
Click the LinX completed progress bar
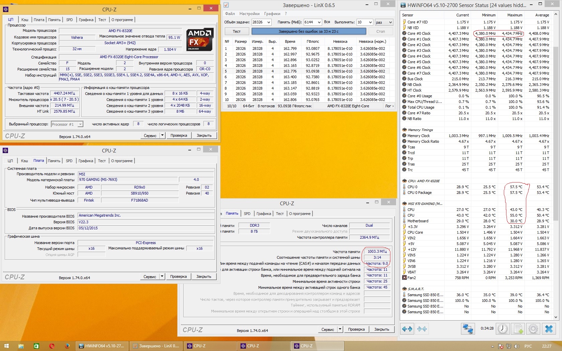click(309, 31)
